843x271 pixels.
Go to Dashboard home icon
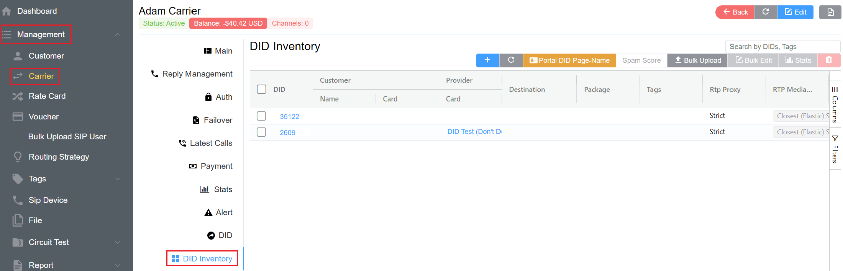tap(7, 11)
